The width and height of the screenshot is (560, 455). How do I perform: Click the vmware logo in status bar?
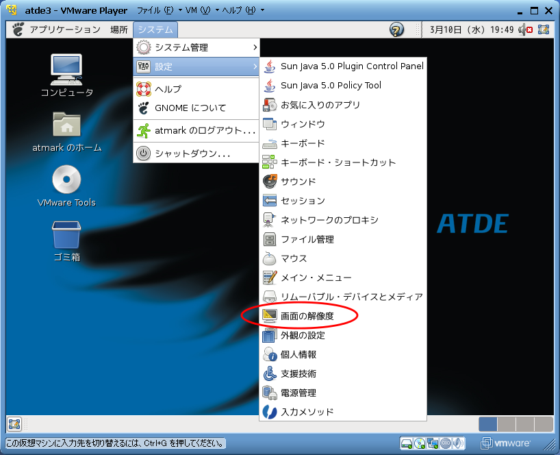506,443
